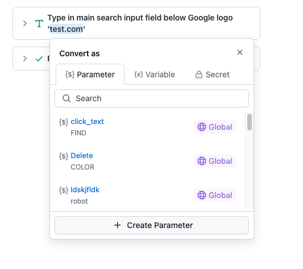This screenshot has height=269, width=303.
Task: Expand the second checkmark step
Action: click(25, 59)
